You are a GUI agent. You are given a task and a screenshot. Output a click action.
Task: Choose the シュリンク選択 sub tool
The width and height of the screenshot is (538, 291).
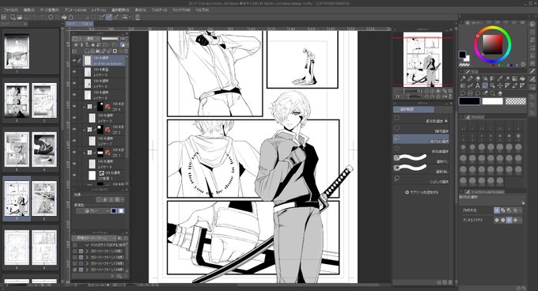[x=421, y=180]
